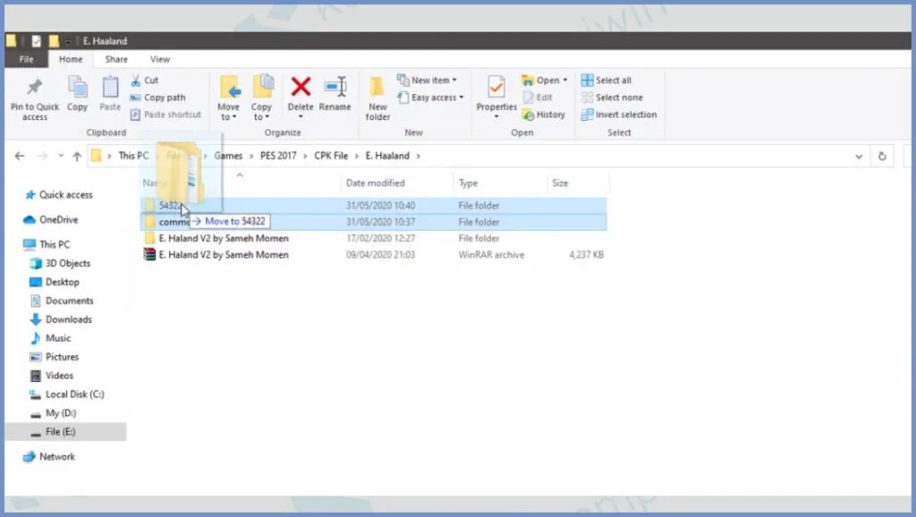This screenshot has width=916, height=517.
Task: Click the New folder icon
Action: coord(377,89)
